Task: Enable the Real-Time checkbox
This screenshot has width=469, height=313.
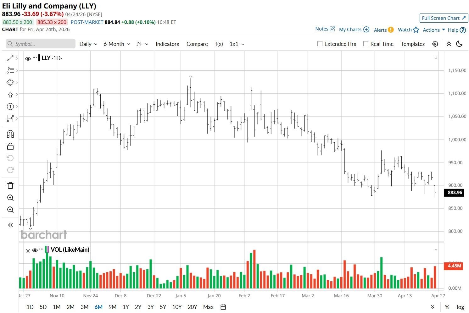Action: (366, 44)
